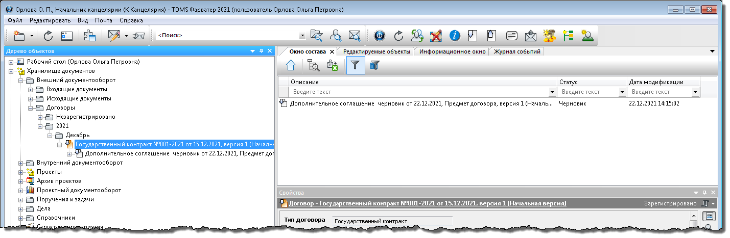Toggle the pin on Дерево объектов panel
730x238 pixels.
pyautogui.click(x=261, y=51)
